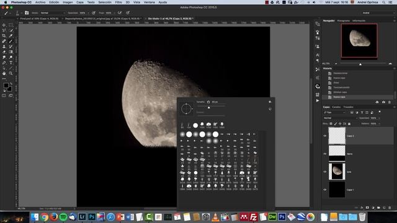
Task: Select the Dodge tool
Action: 11,58
